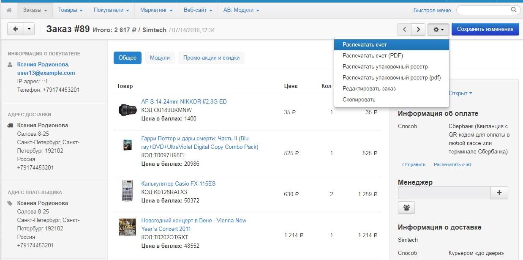Select Редактировать заказ menu item

391,88
